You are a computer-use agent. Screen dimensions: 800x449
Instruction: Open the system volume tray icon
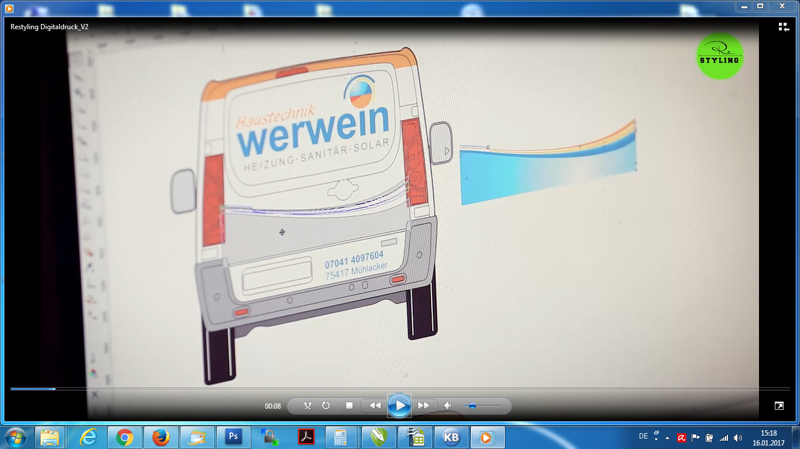(738, 437)
